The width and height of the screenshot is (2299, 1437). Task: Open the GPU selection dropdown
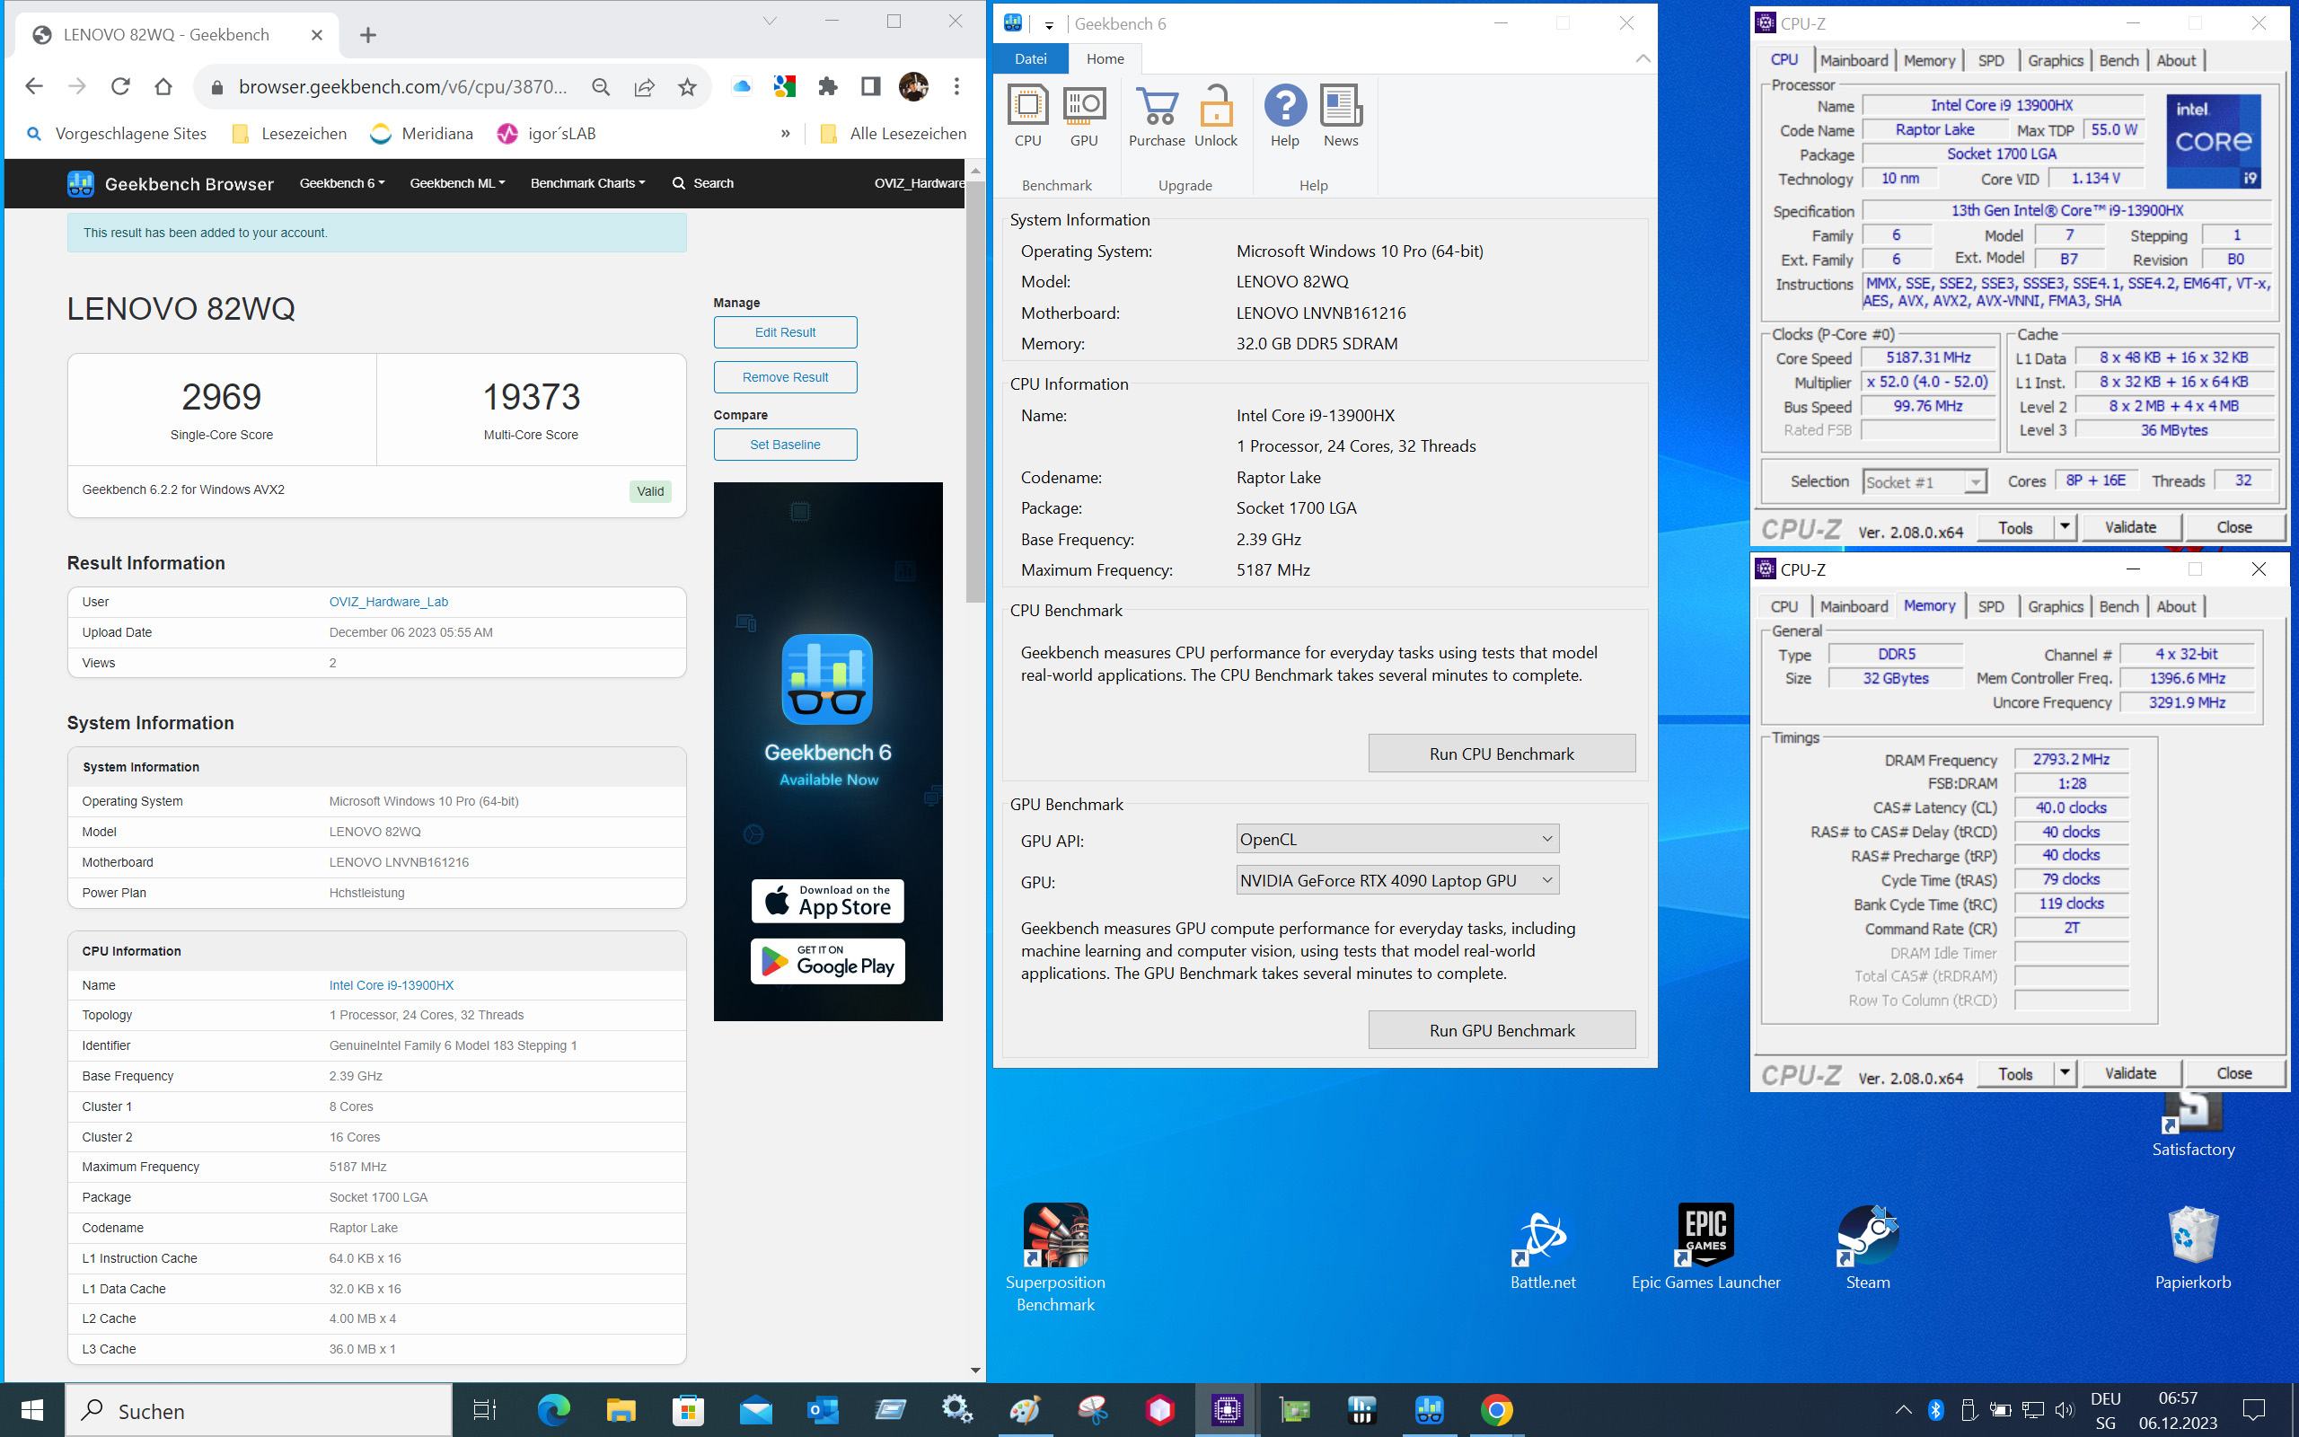[1396, 880]
